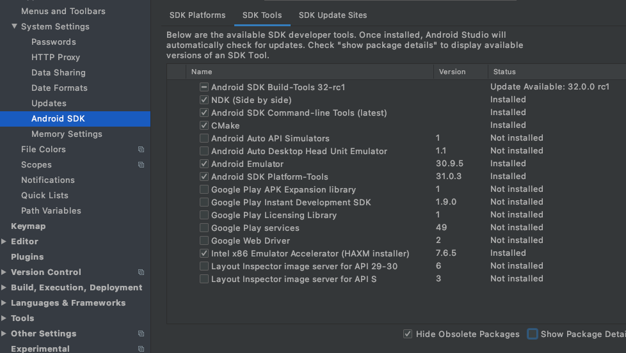Viewport: 626px width, 353px height.
Task: Expand the Editor settings node
Action: [x=4, y=241]
